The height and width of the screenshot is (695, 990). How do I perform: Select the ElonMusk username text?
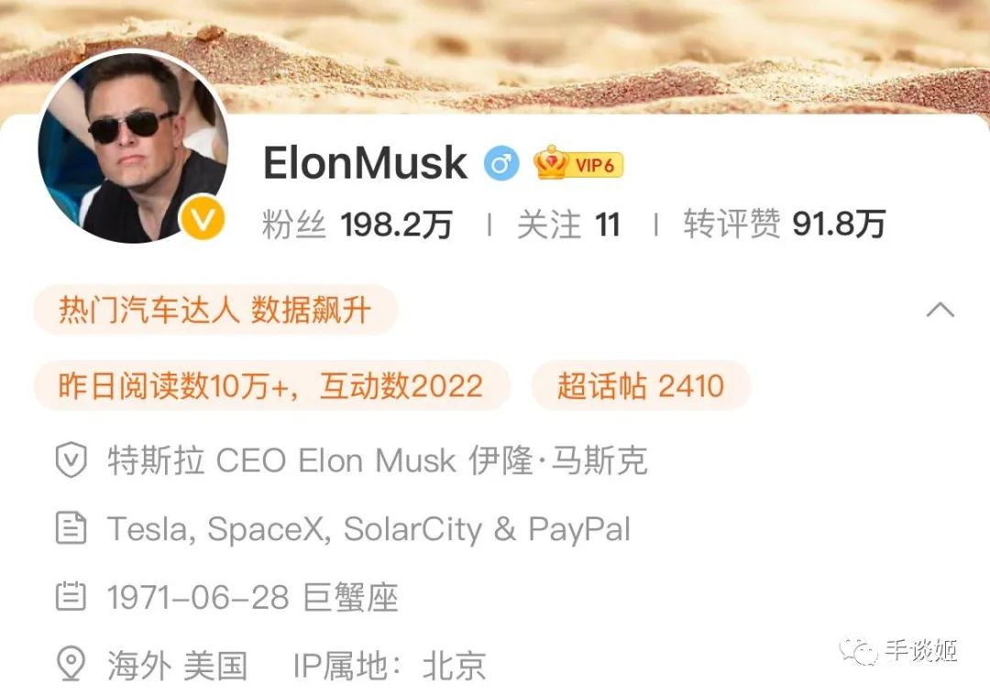click(x=365, y=163)
